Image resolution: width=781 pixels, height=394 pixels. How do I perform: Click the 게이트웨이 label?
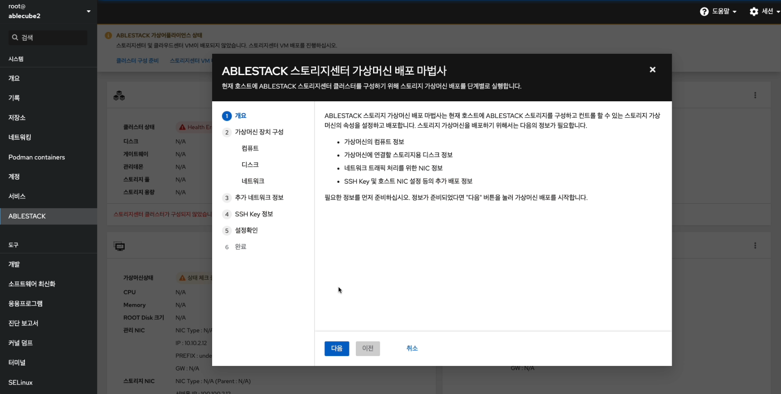(x=136, y=154)
